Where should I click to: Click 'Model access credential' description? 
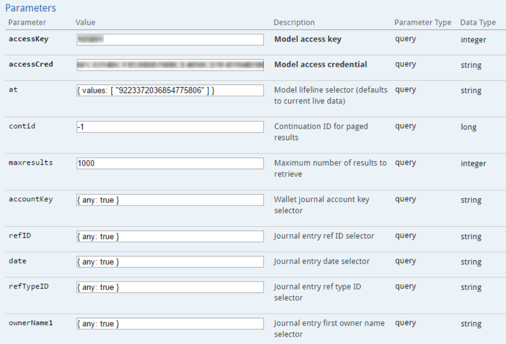pos(320,64)
